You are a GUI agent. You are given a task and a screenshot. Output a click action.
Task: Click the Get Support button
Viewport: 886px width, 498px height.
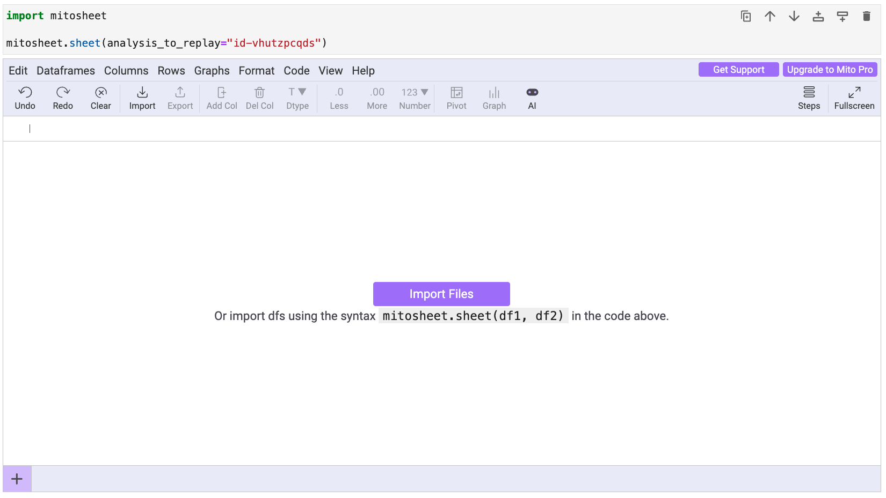(738, 70)
